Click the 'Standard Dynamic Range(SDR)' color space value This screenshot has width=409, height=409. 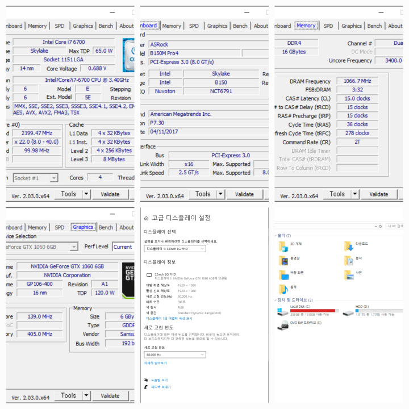tap(199, 313)
